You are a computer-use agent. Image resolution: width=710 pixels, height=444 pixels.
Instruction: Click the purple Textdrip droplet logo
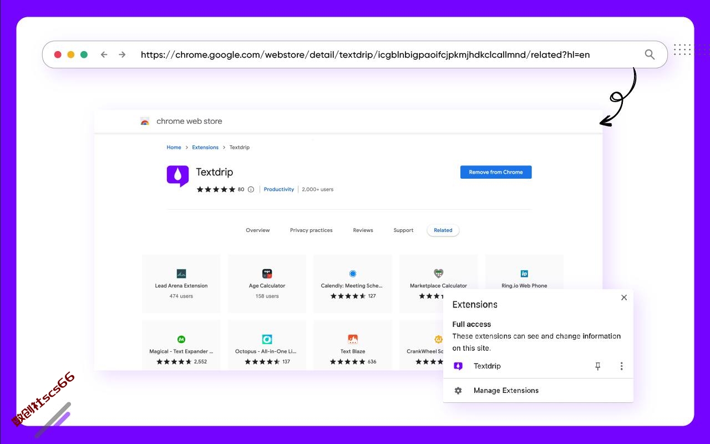177,176
